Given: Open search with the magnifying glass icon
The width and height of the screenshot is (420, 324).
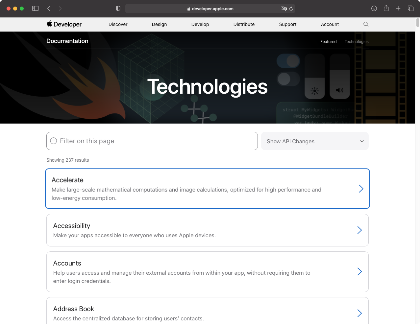Looking at the screenshot, I should [x=366, y=24].
